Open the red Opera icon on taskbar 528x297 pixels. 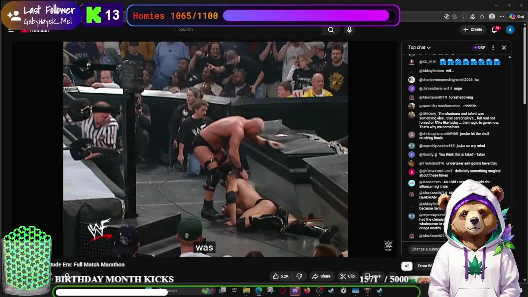tap(283, 291)
